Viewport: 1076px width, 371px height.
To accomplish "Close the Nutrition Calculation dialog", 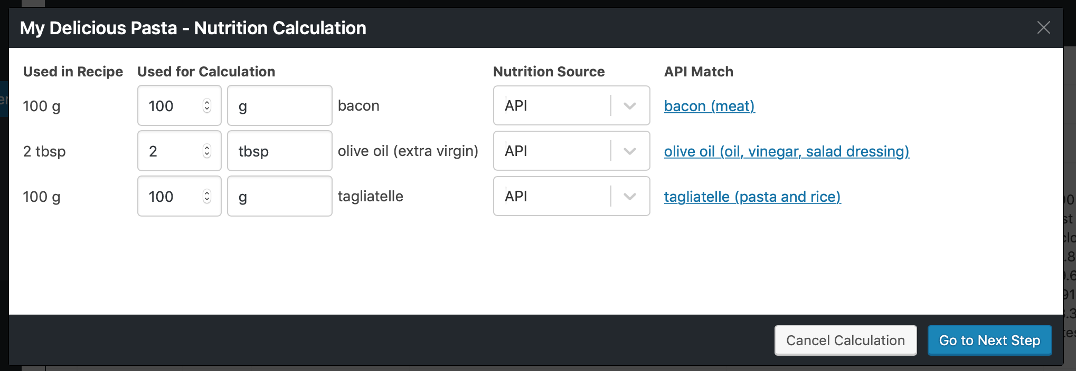I will coord(1043,28).
